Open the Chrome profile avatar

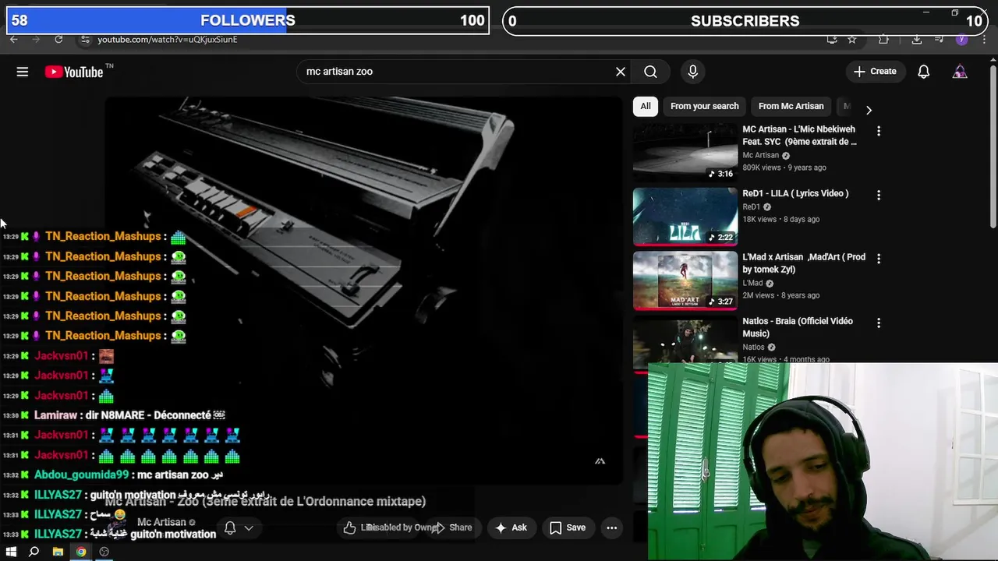click(961, 39)
